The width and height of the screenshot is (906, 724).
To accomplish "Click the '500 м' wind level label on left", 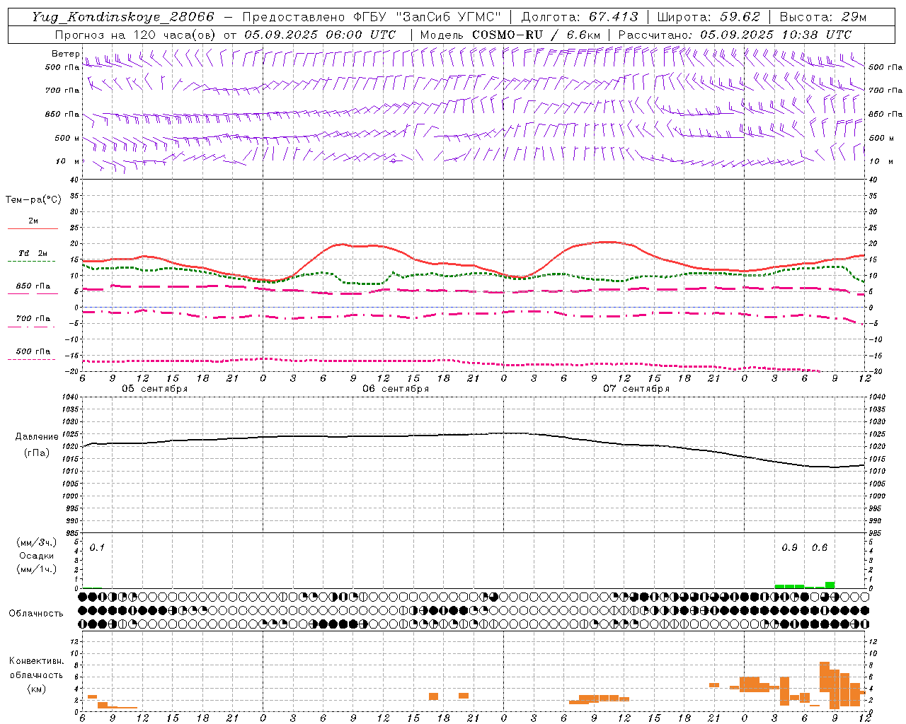I will pos(67,138).
